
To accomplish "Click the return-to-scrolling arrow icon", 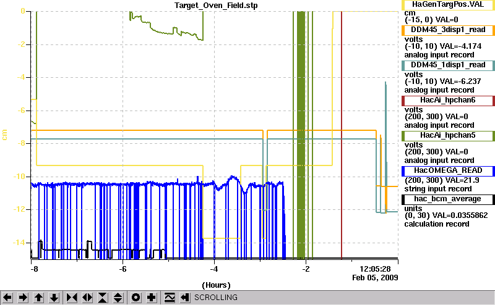I will (185, 298).
